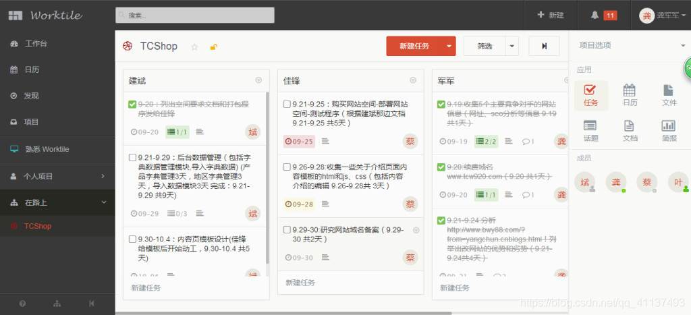Check the 9.21-9.29 后台数据管理 task
The height and width of the screenshot is (315, 691).
[132, 157]
